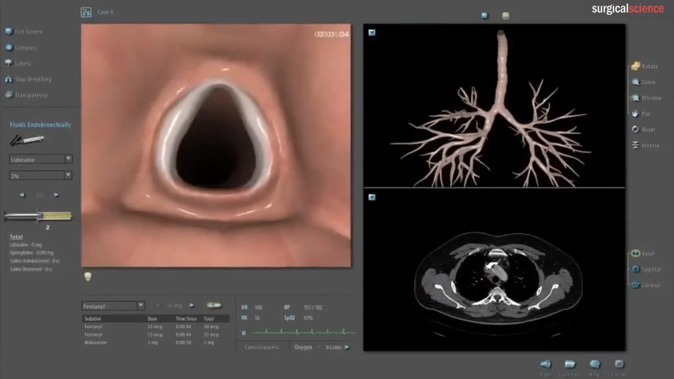Expand the 2% concentration dropdown

[68, 175]
